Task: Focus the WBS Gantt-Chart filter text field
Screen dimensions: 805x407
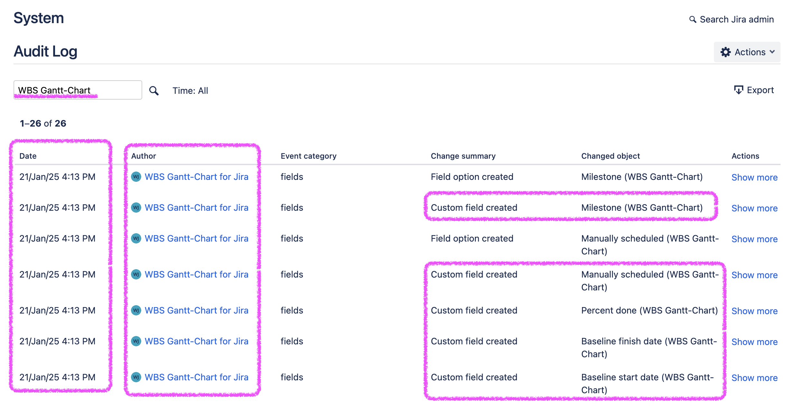Action: click(x=77, y=90)
